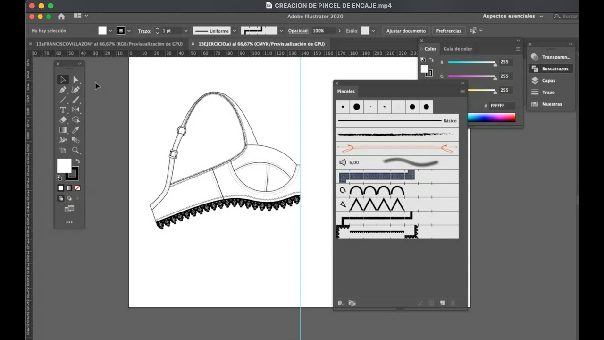Screen dimensions: 604x340
Task: Open fill color dropdown in control bar
Action: pyautogui.click(x=110, y=31)
